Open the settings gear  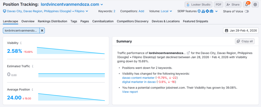255,5
